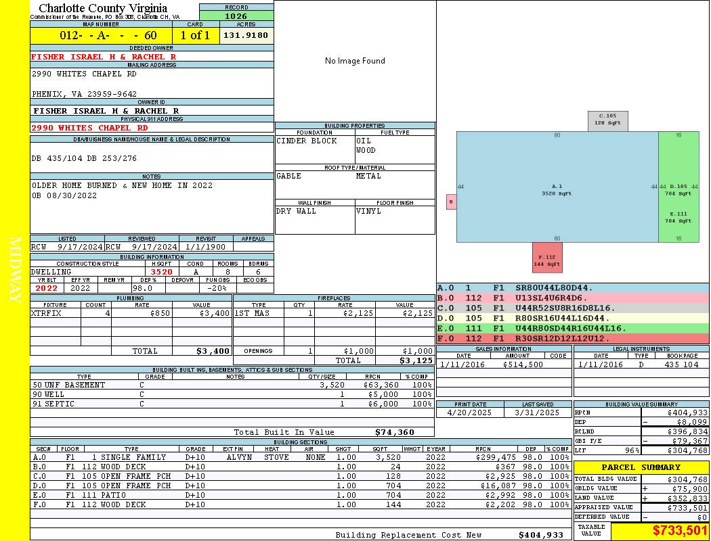Click the yellow D.0 sketch code row

pyautogui.click(x=573, y=319)
